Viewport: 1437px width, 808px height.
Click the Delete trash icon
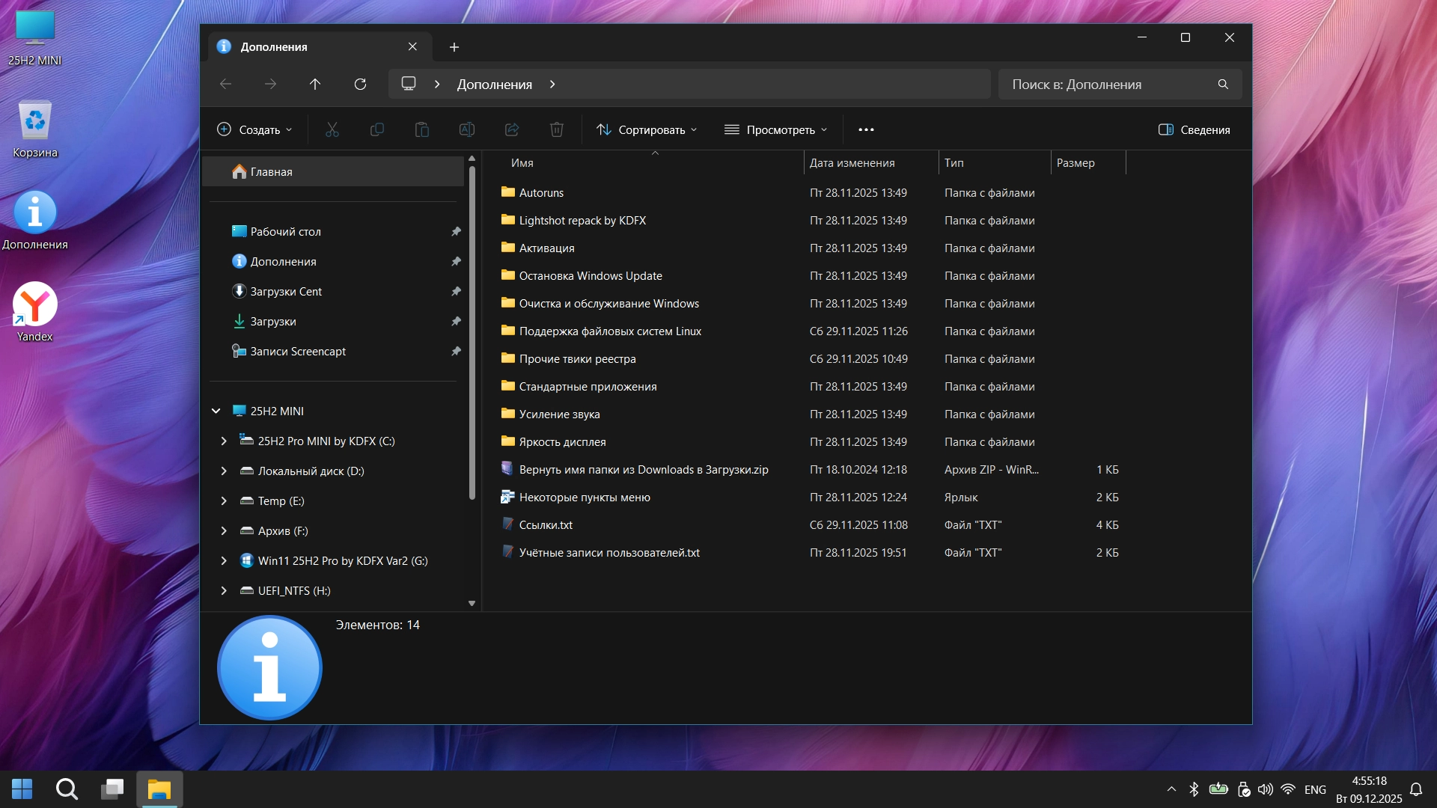557,129
